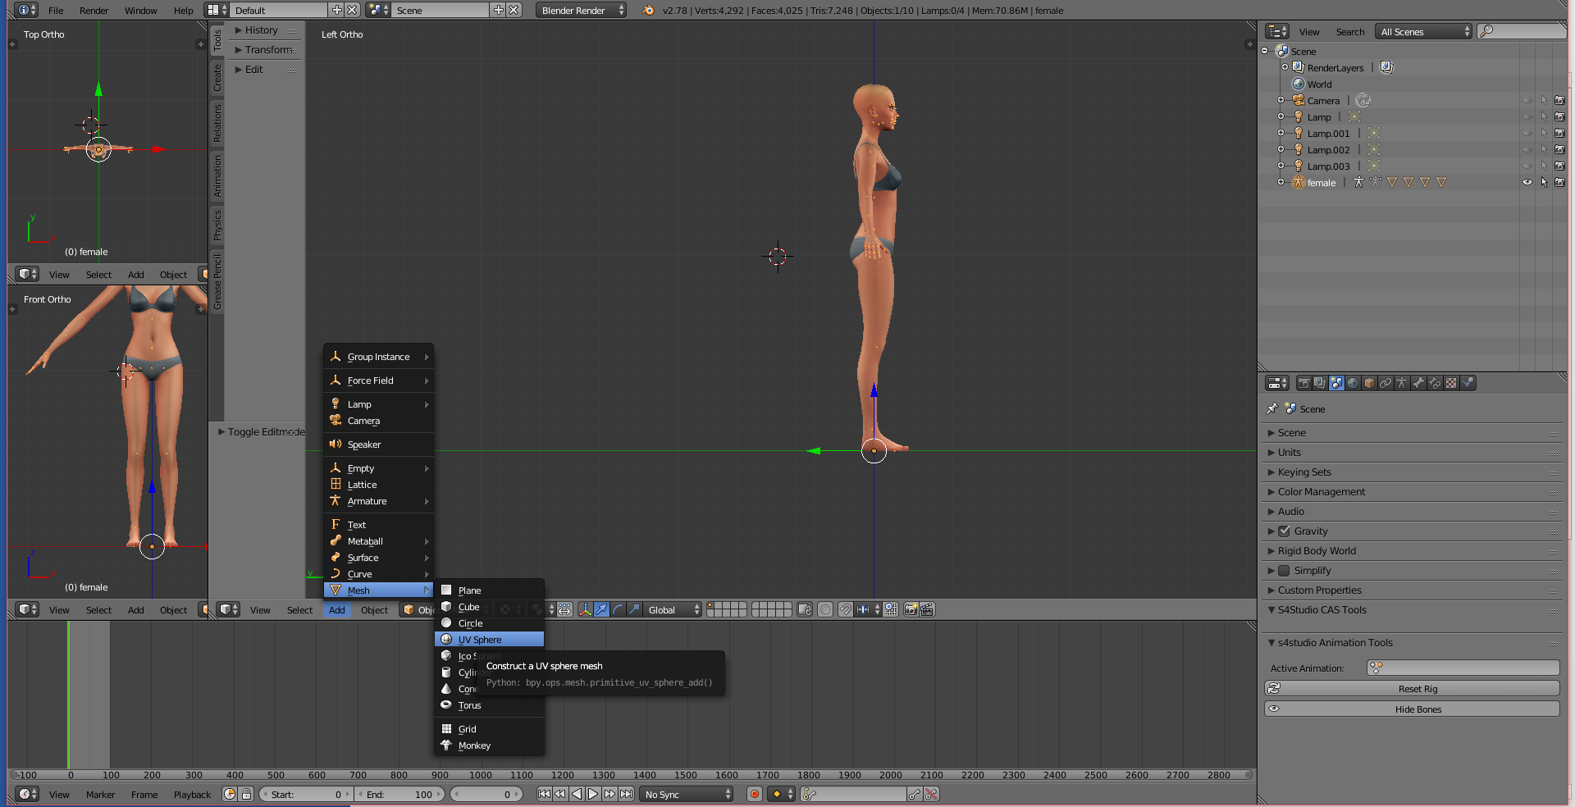The image size is (1575, 807).
Task: Open the Texture properties checkerboard tab
Action: coord(1451,383)
